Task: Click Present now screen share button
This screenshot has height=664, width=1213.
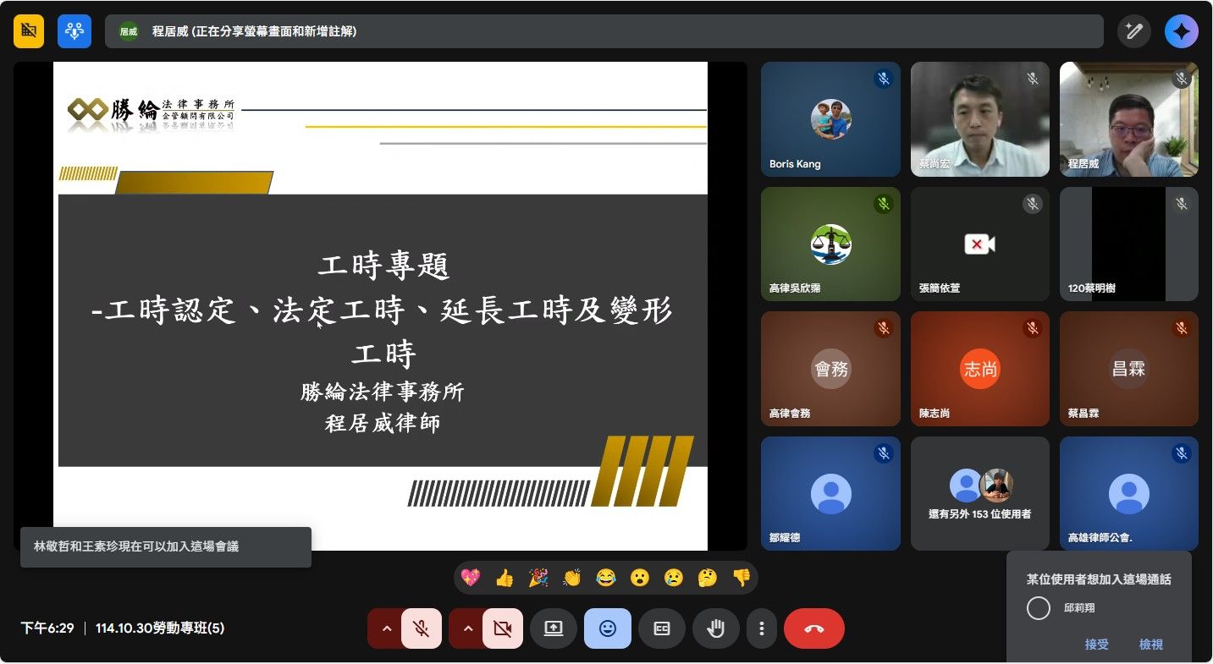Action: click(554, 628)
